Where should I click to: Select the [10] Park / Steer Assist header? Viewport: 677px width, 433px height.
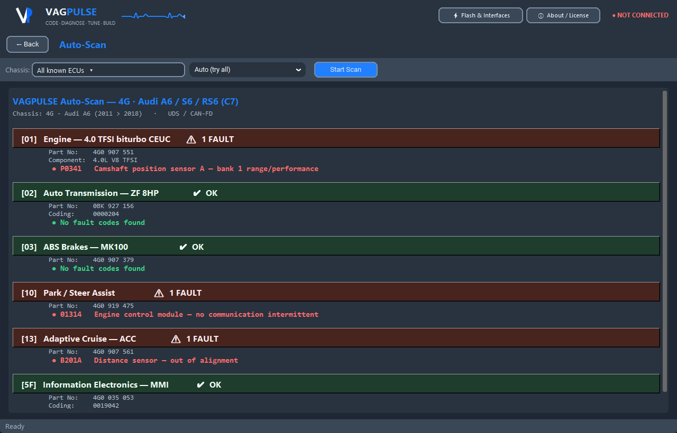tap(336, 292)
